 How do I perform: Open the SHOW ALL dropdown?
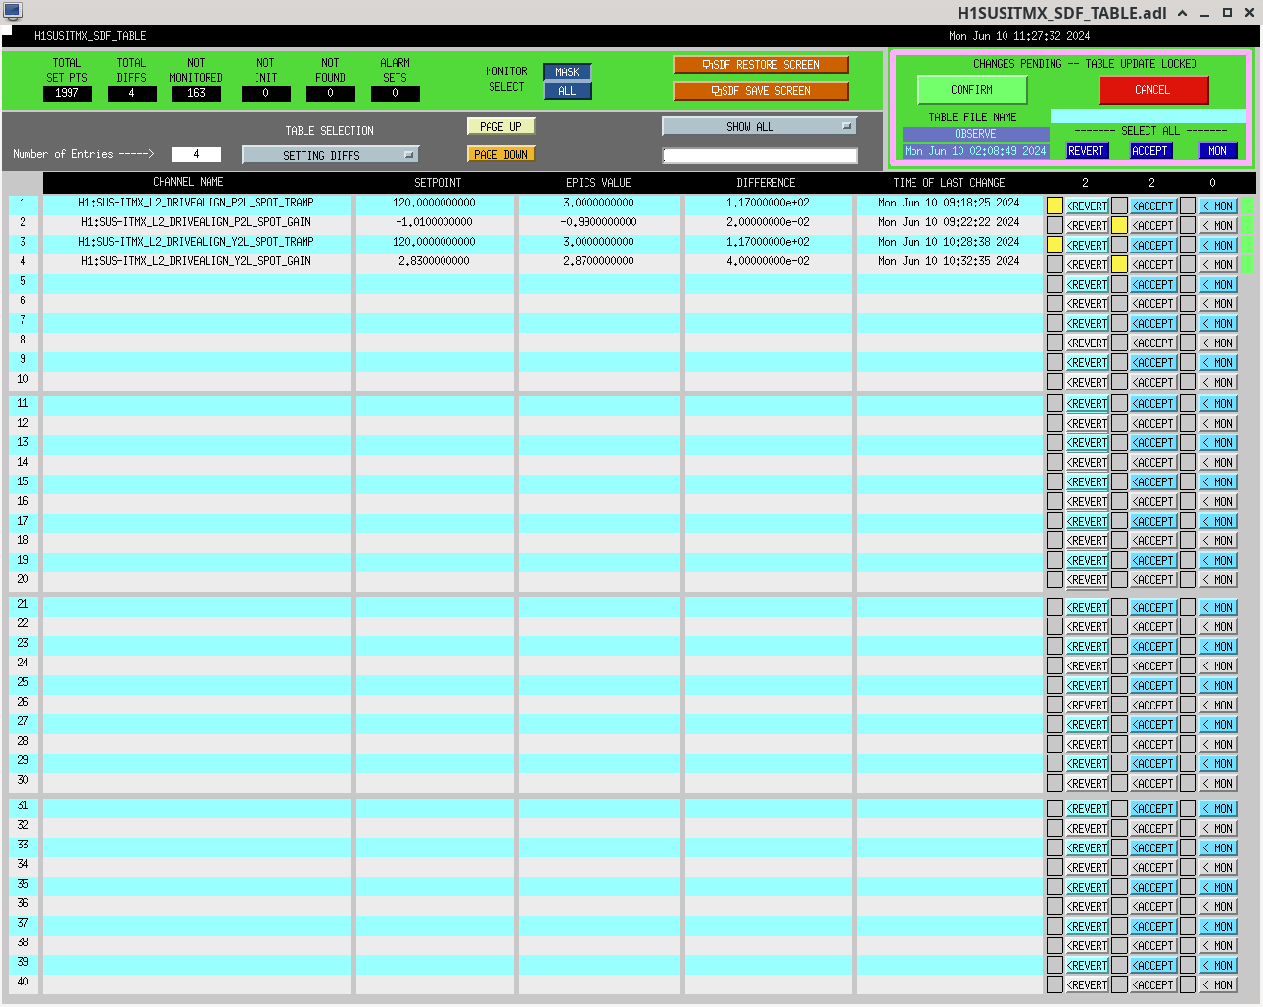tap(759, 127)
